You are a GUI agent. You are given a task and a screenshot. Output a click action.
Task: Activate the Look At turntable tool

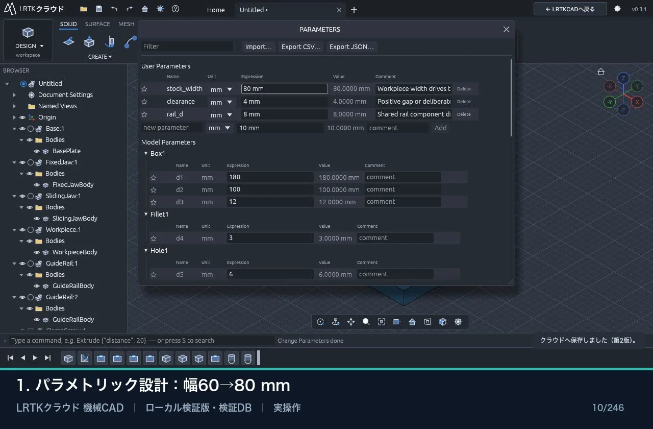coord(336,322)
